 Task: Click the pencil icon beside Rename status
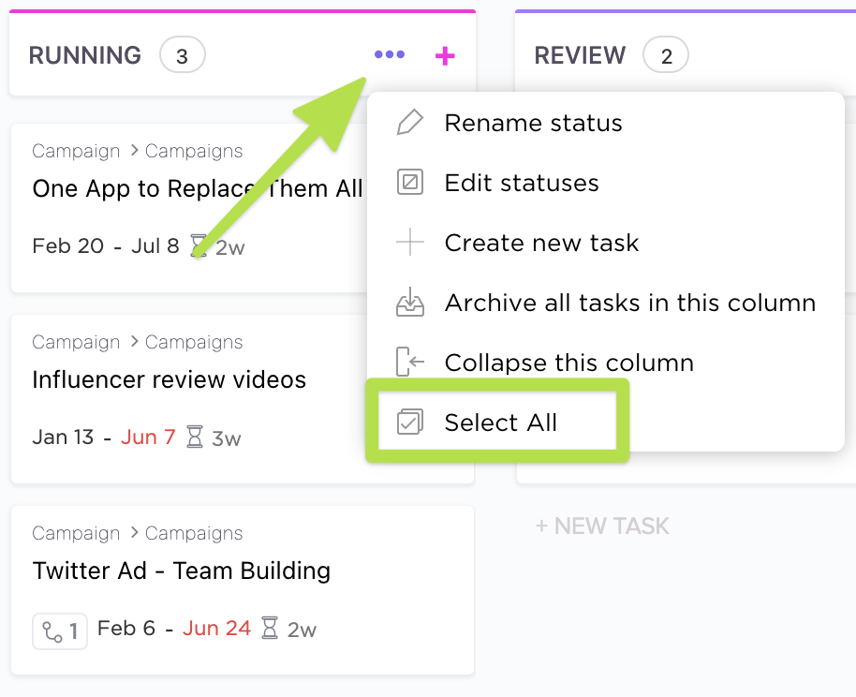click(x=409, y=123)
